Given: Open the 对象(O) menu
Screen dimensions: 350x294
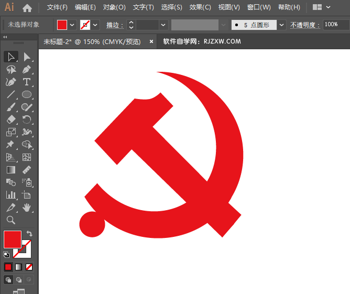Looking at the screenshot, I should [114, 7].
